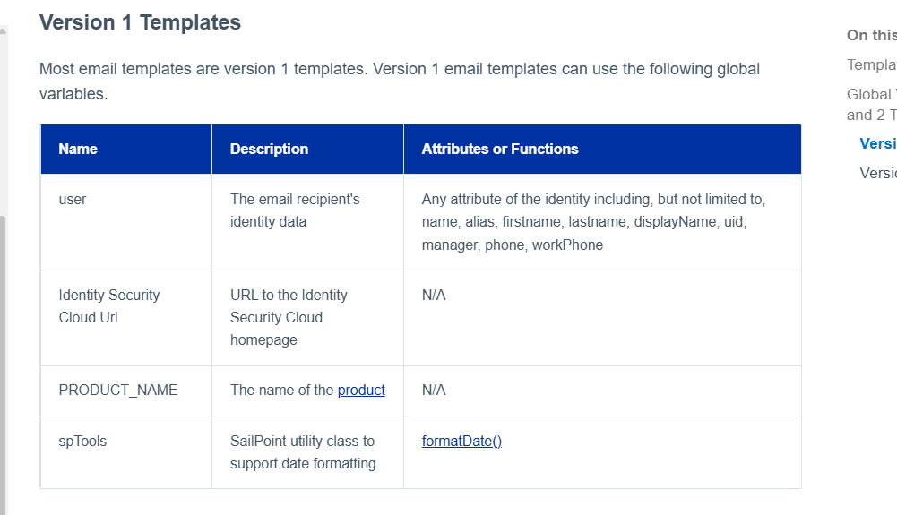Click the "SailPoint utility class" description cell
Screen dimensions: 897x515
click(x=302, y=452)
